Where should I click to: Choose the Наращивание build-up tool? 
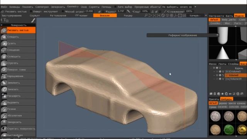tap(18, 76)
